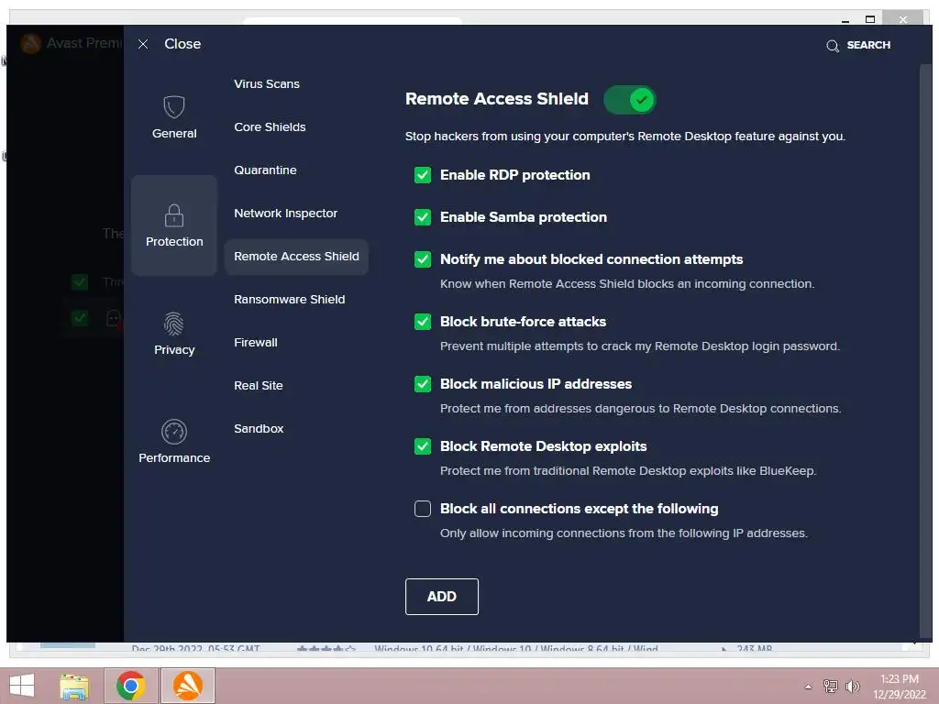Open Firewall settings

point(255,343)
